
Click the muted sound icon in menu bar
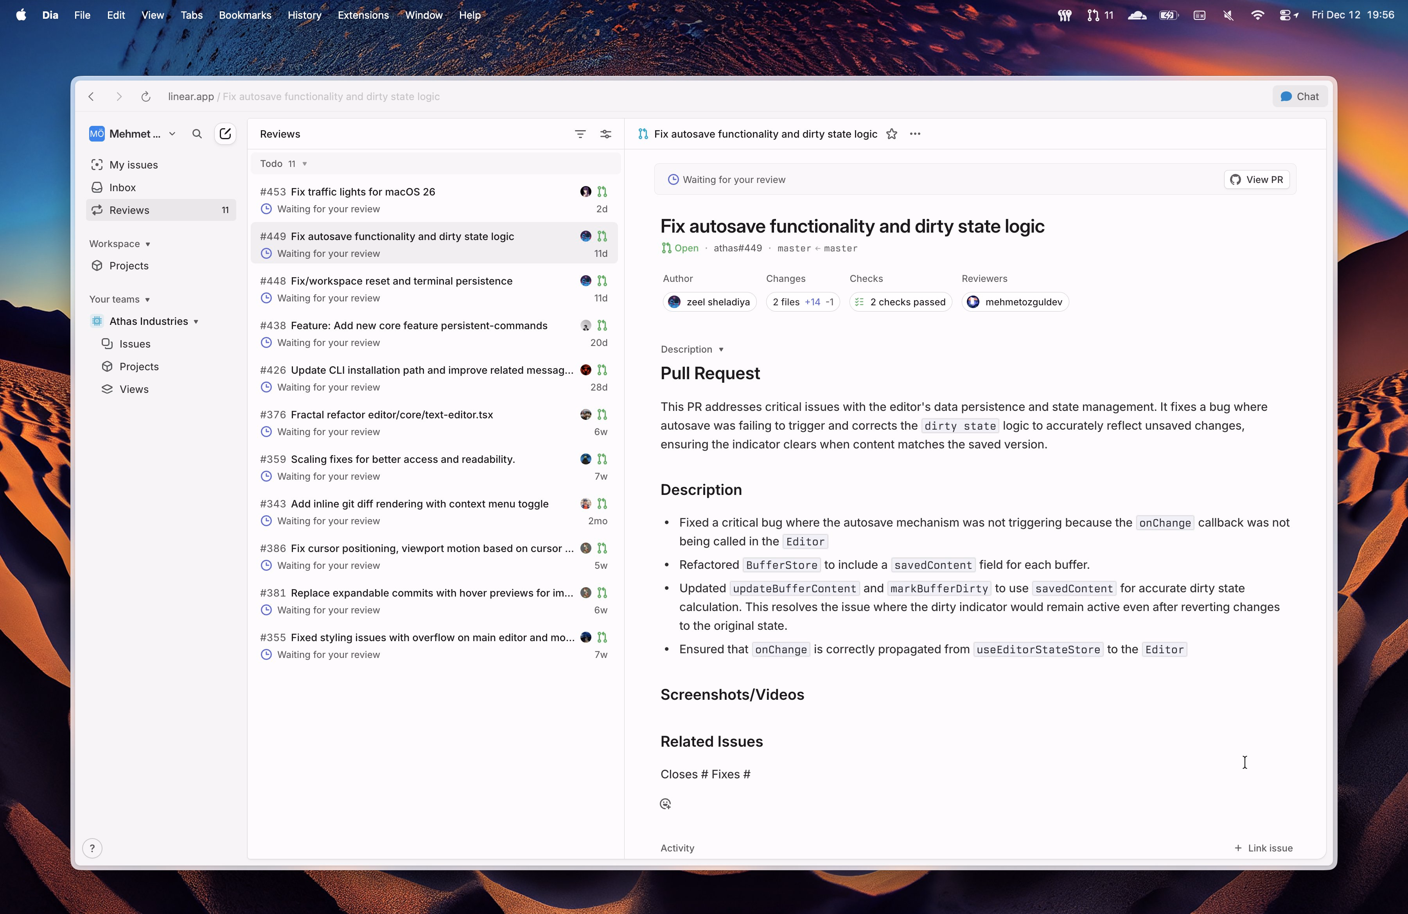tap(1228, 15)
